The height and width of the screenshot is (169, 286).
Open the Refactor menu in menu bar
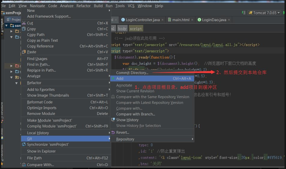tap(84, 6)
